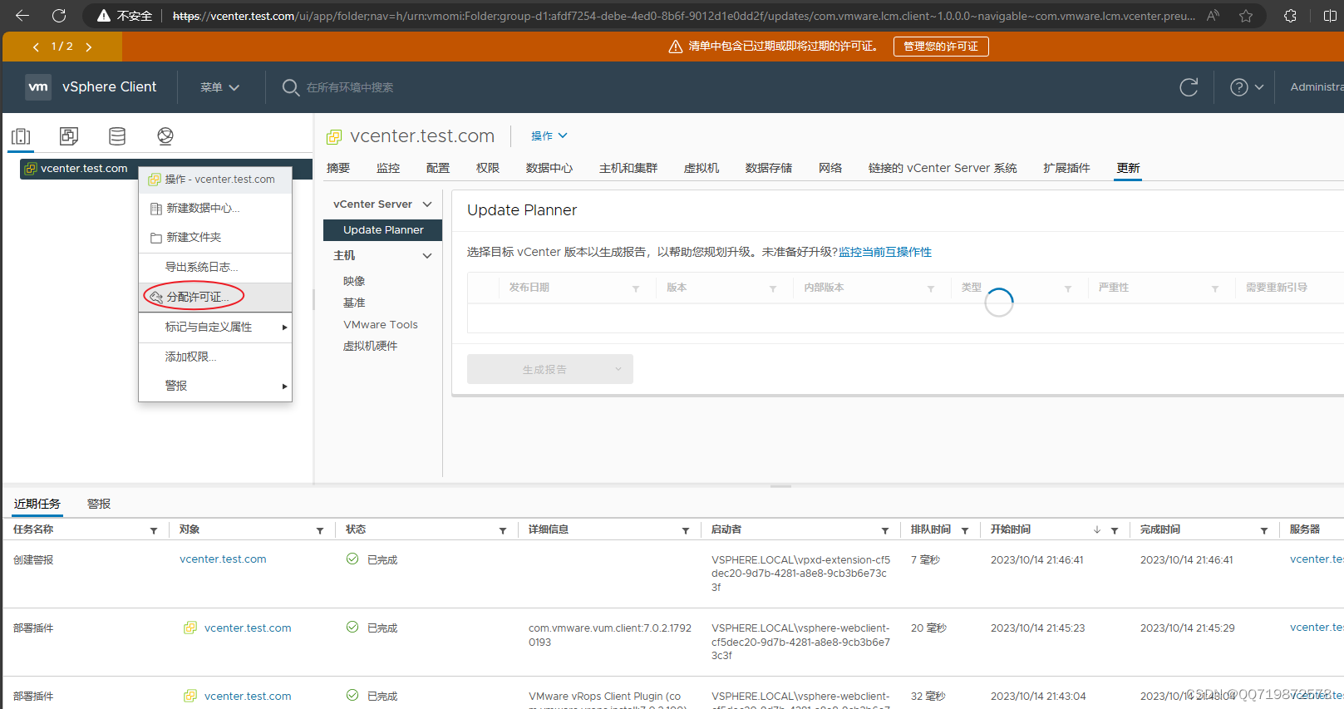Click the 不安全 security warning indicator
The image size is (1344, 709).
point(125,16)
